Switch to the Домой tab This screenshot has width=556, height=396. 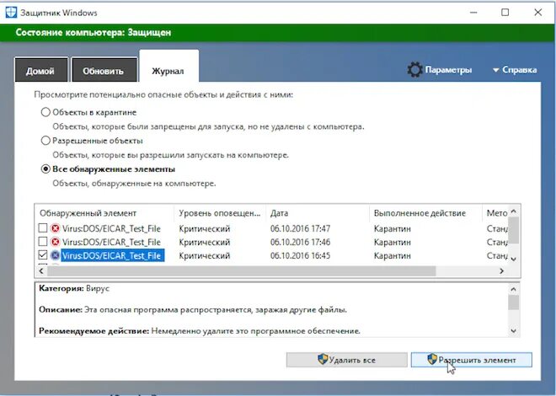(41, 70)
